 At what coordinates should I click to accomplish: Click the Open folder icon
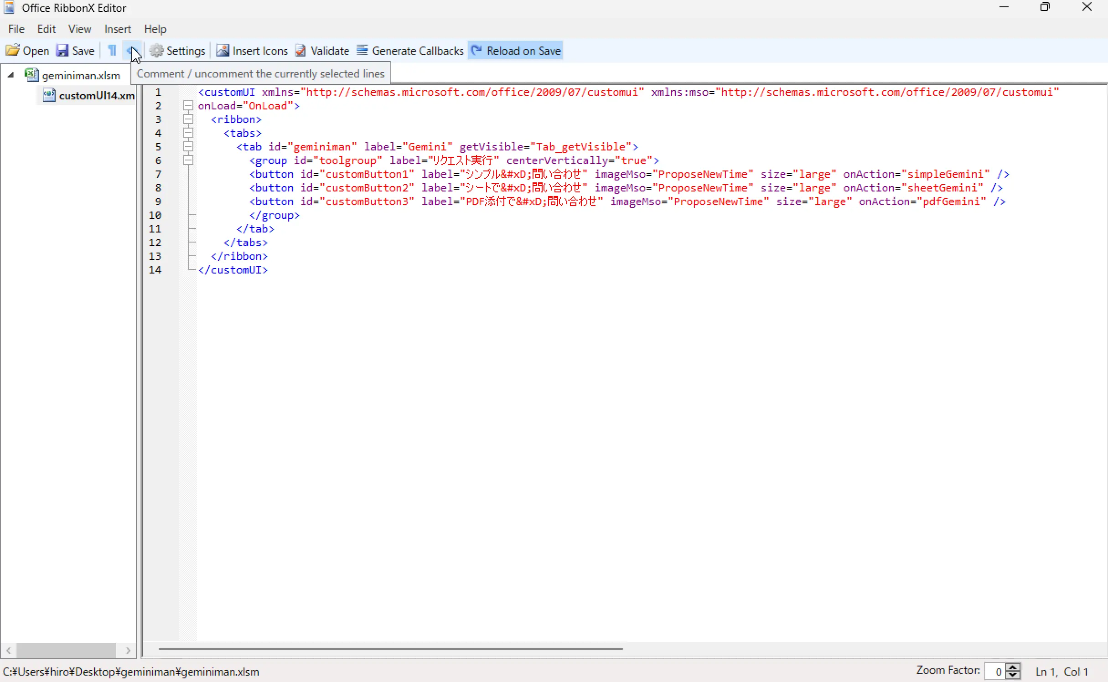pyautogui.click(x=13, y=51)
